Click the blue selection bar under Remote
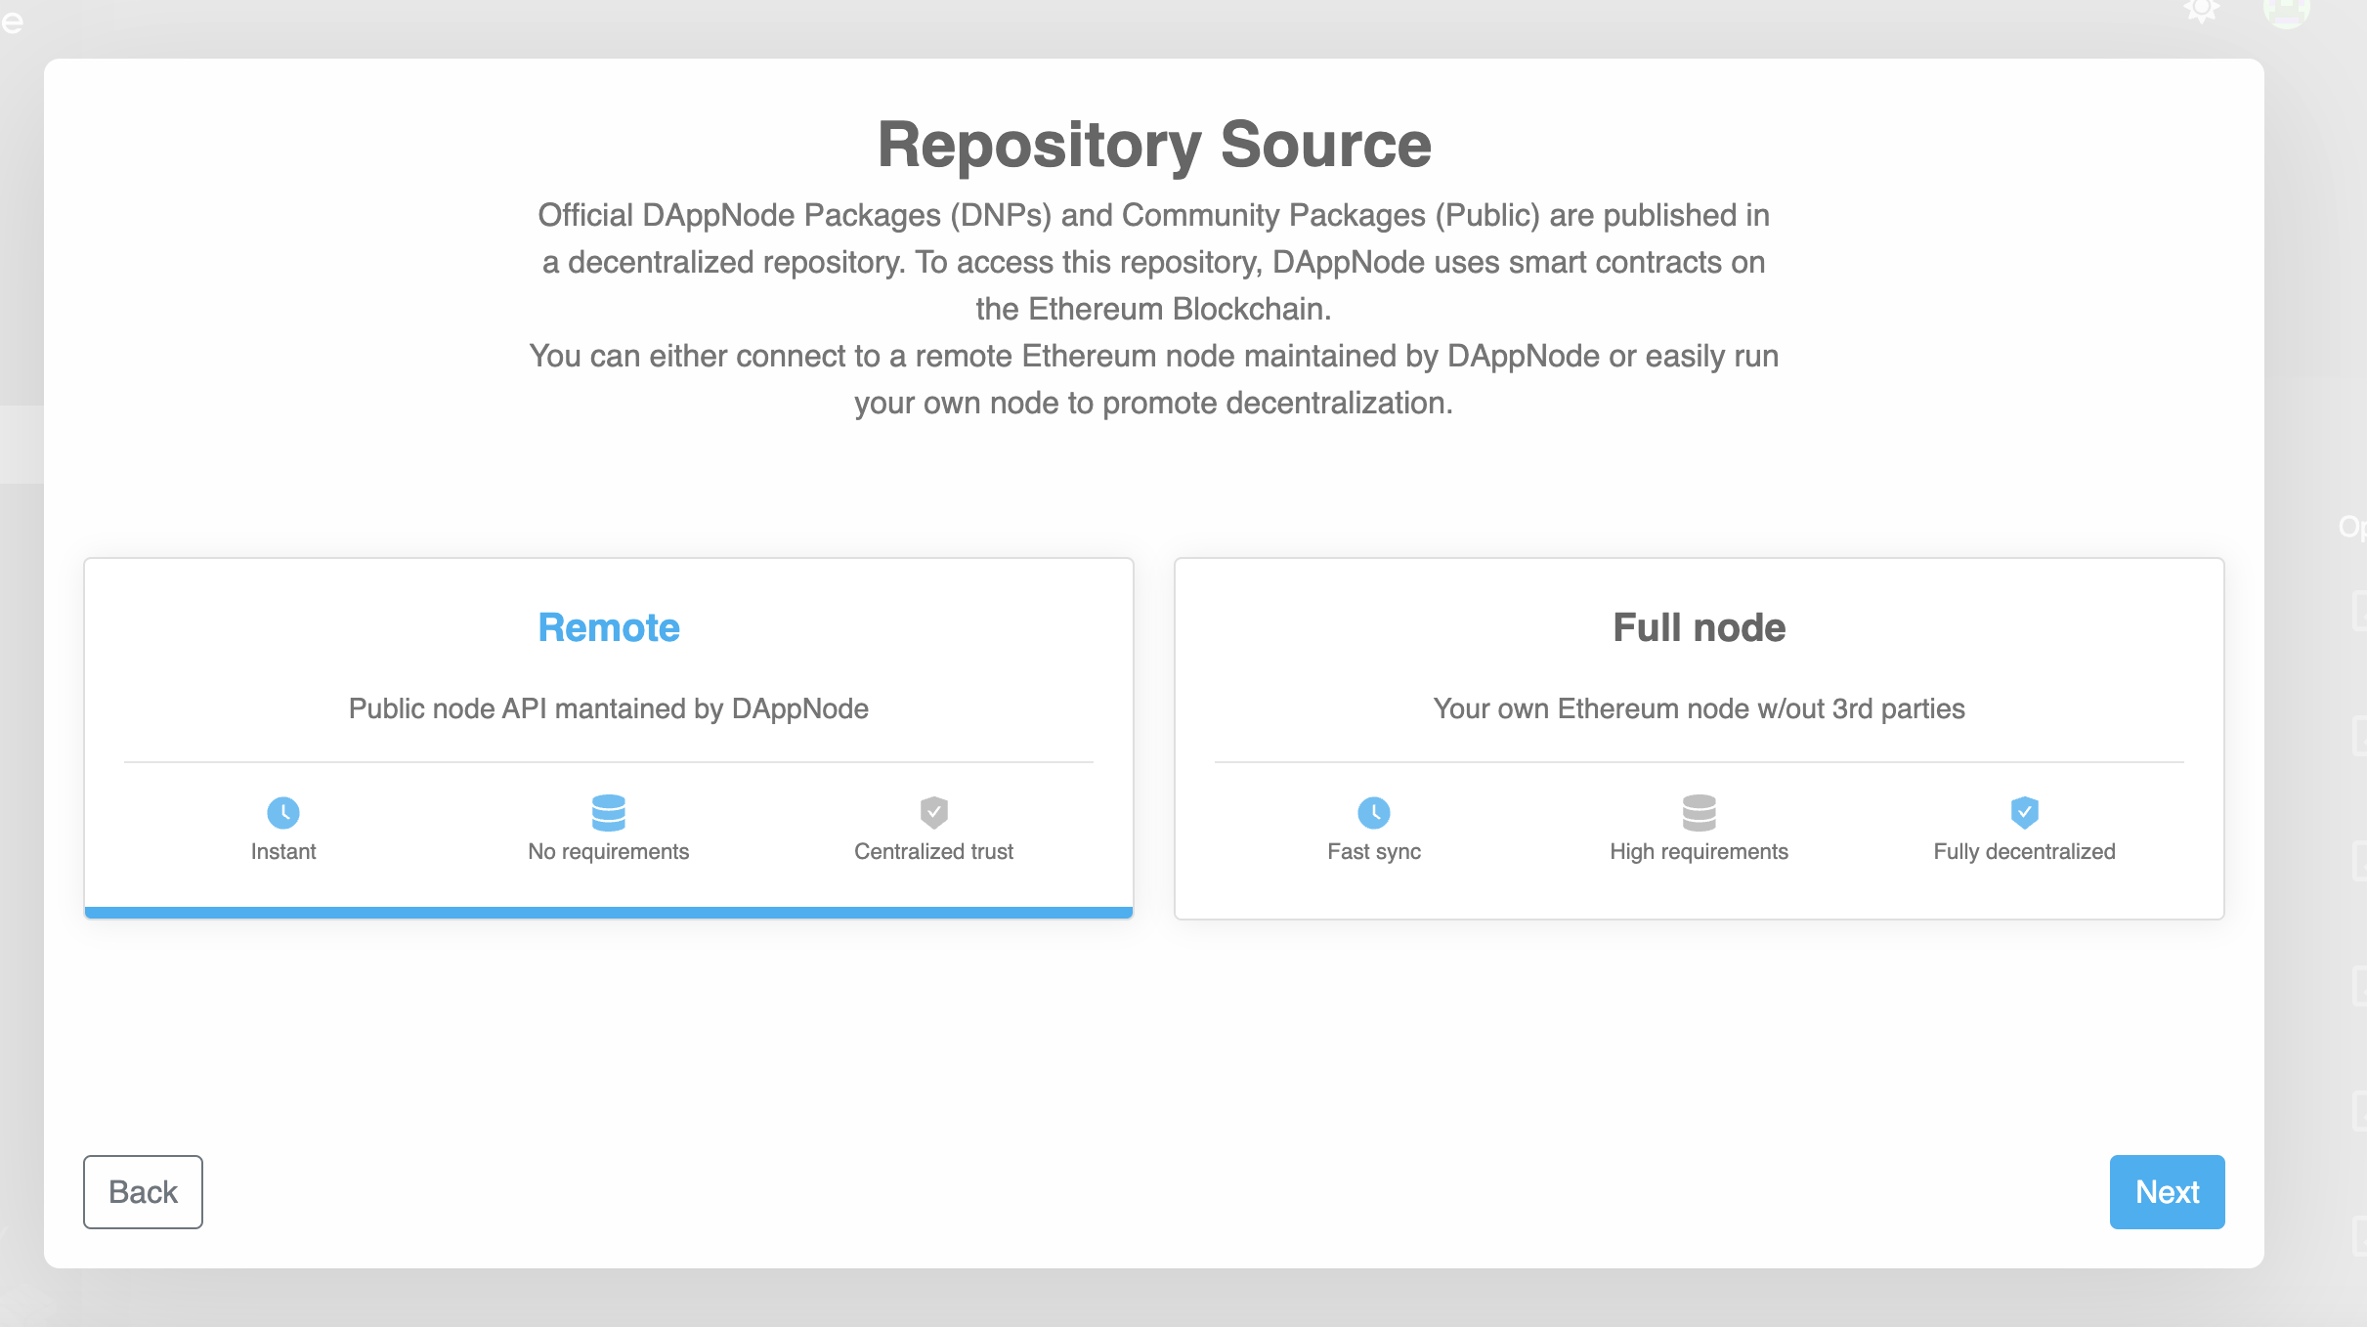2367x1327 pixels. click(608, 912)
